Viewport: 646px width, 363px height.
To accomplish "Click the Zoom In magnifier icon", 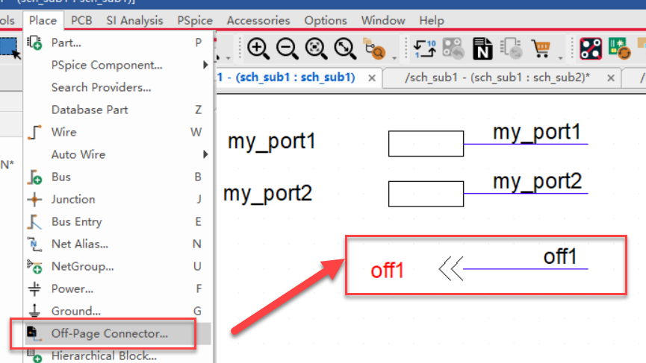I will (x=258, y=48).
